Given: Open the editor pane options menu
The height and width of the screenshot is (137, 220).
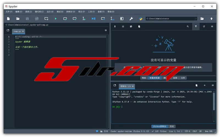Looking at the screenshot, I should (106, 30).
